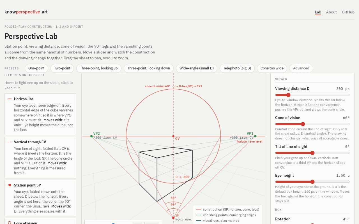Click the '+300 from CV' label
Image resolution: width=359 pixels, height=224 pixels.
coord(241,137)
